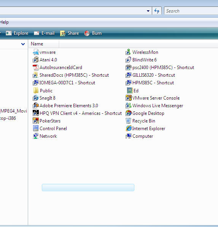Select the top-i386 item in left pane
Viewport: 218px width, 227px height.
coord(8,118)
